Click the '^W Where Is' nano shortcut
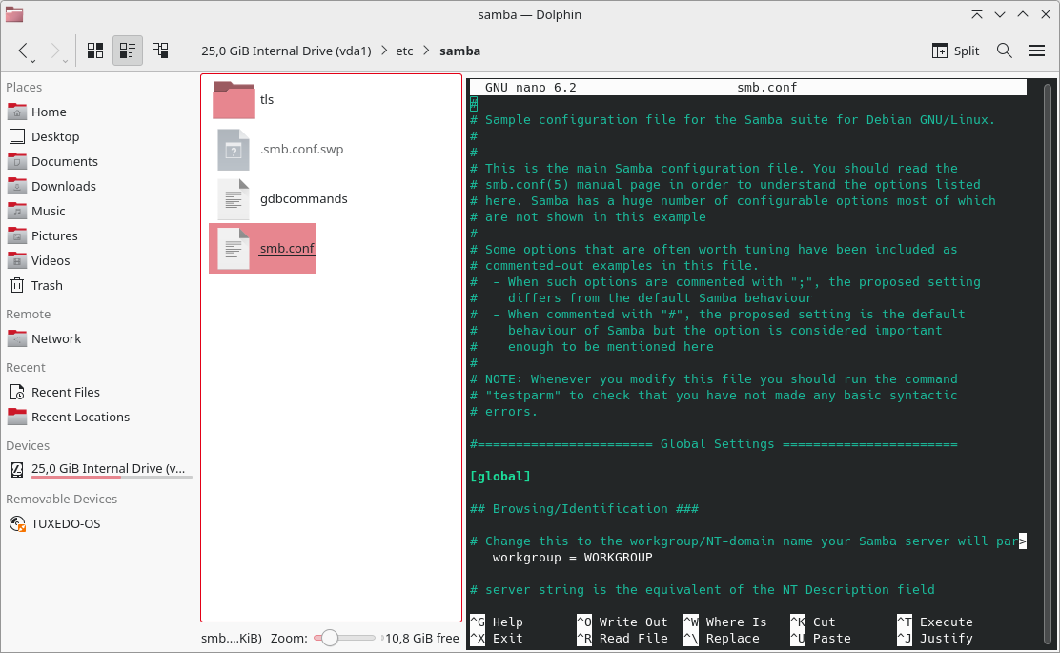This screenshot has width=1060, height=653. [x=725, y=622]
